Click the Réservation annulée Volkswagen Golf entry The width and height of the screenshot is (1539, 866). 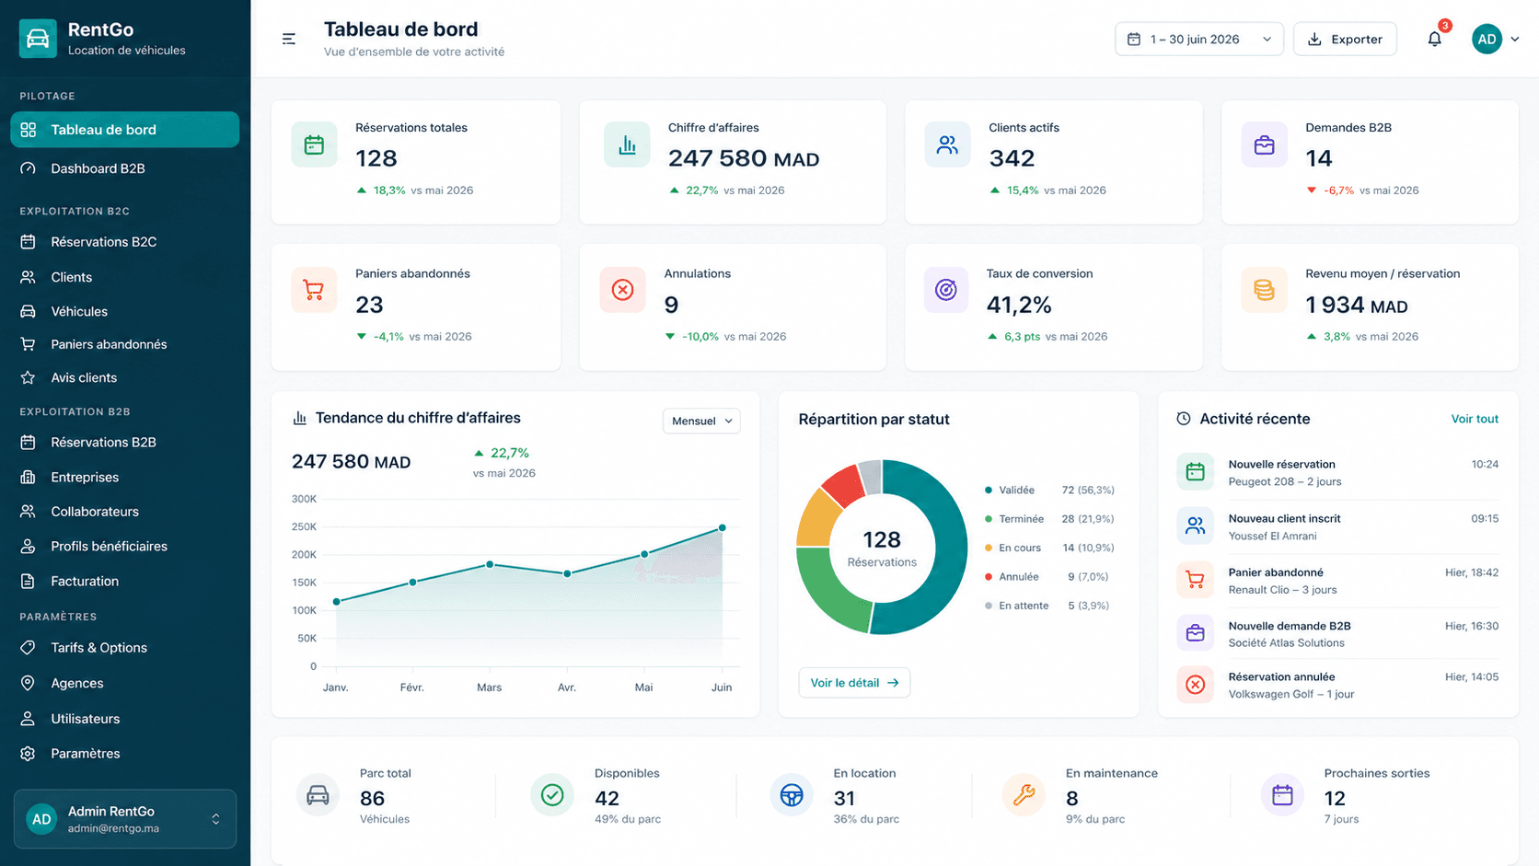[x=1337, y=686]
